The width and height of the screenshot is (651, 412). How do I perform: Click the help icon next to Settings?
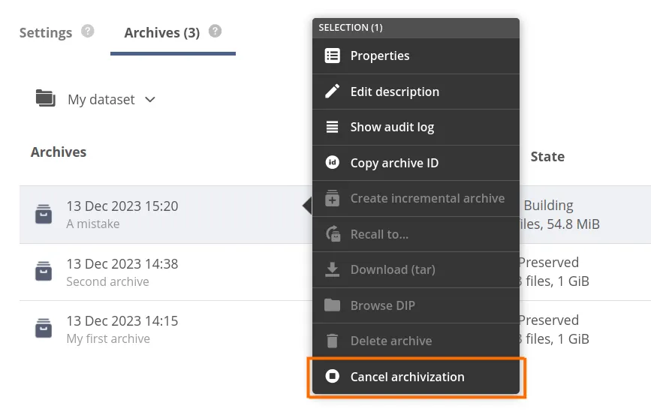coord(88,31)
